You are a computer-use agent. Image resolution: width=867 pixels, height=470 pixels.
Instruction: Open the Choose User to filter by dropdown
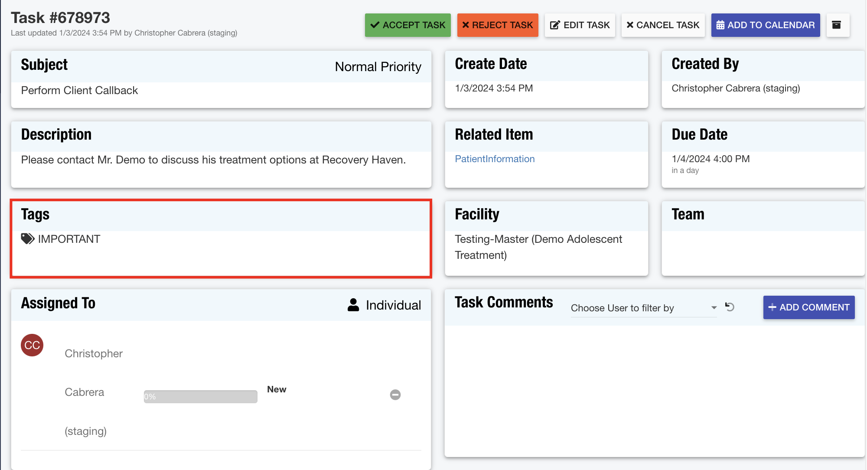pos(637,308)
